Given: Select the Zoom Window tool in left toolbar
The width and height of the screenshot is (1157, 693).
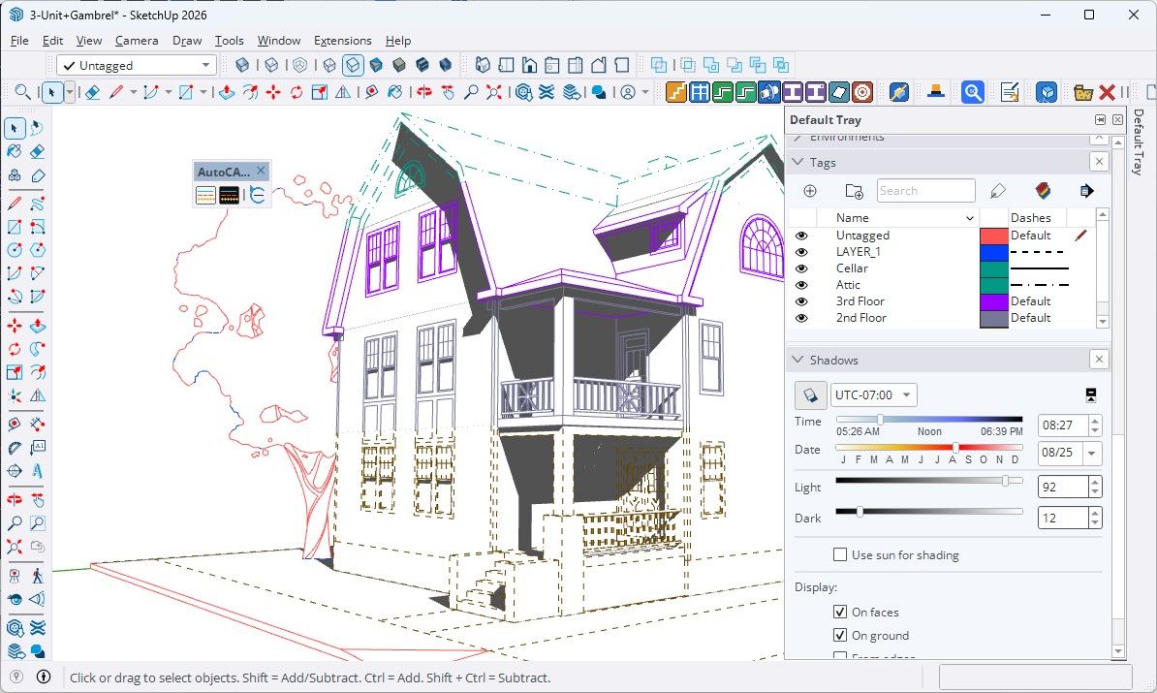Looking at the screenshot, I should (x=38, y=523).
